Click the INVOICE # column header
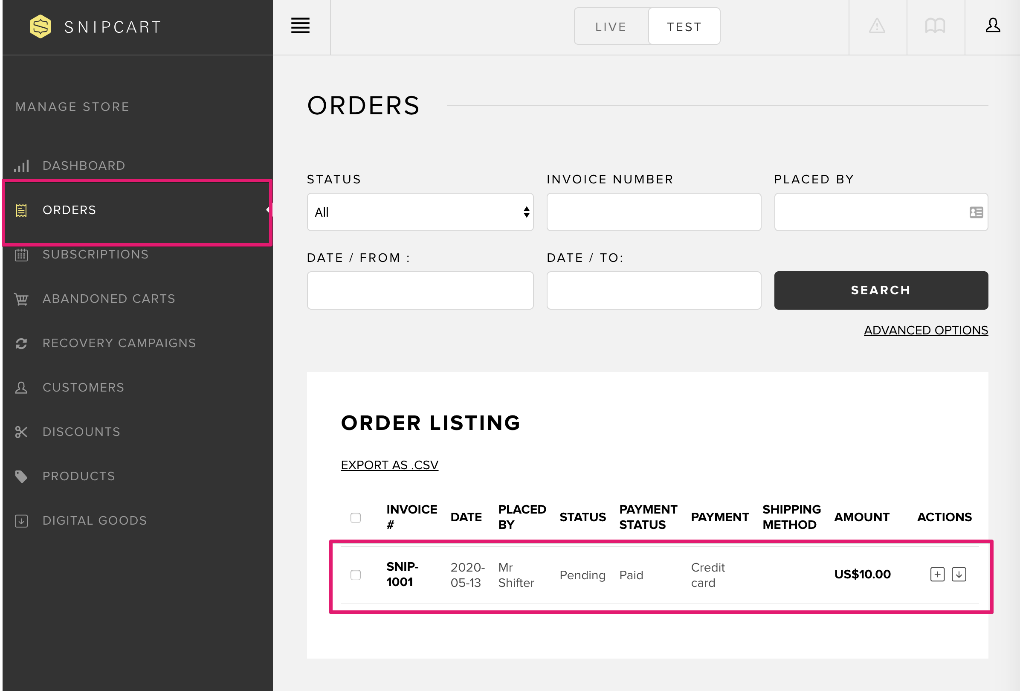The image size is (1020, 691). 411,517
